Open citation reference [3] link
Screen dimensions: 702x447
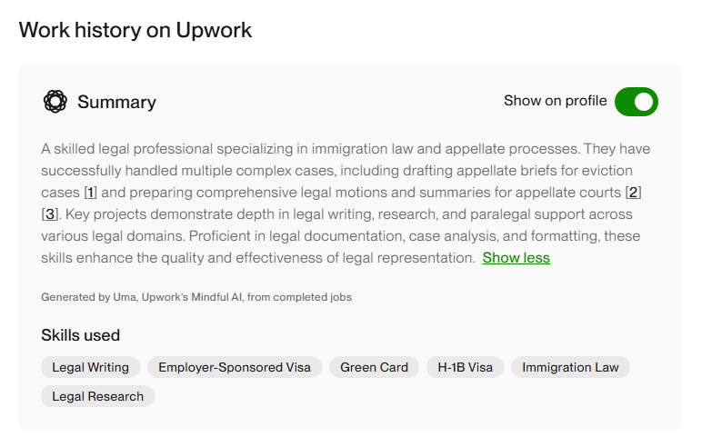point(51,214)
